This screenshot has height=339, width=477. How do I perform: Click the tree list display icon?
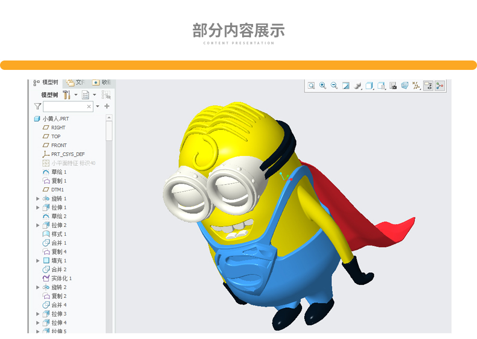click(x=85, y=95)
